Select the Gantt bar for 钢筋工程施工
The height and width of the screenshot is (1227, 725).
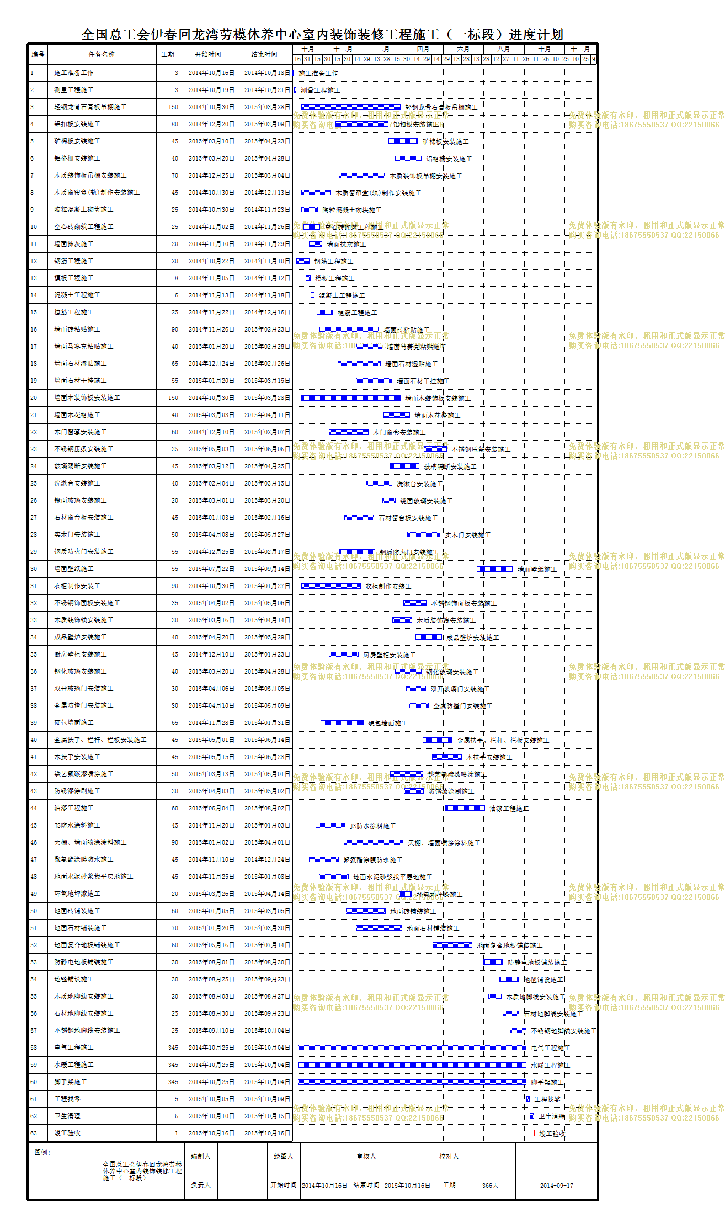(303, 261)
